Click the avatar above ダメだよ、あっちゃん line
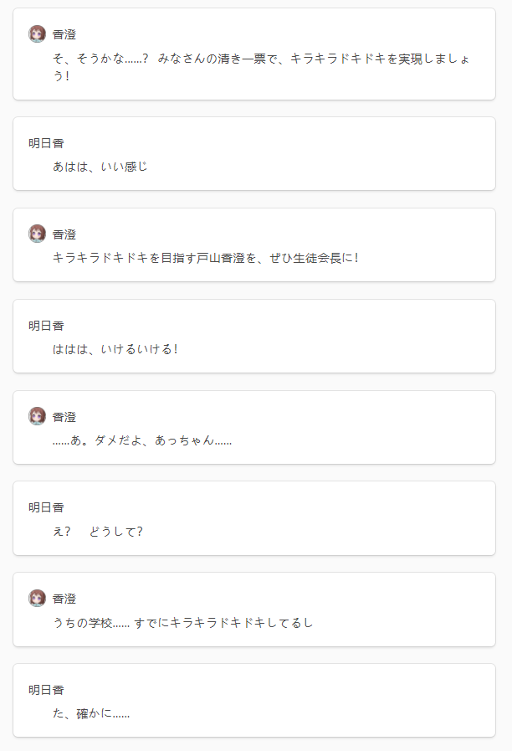 click(x=38, y=416)
